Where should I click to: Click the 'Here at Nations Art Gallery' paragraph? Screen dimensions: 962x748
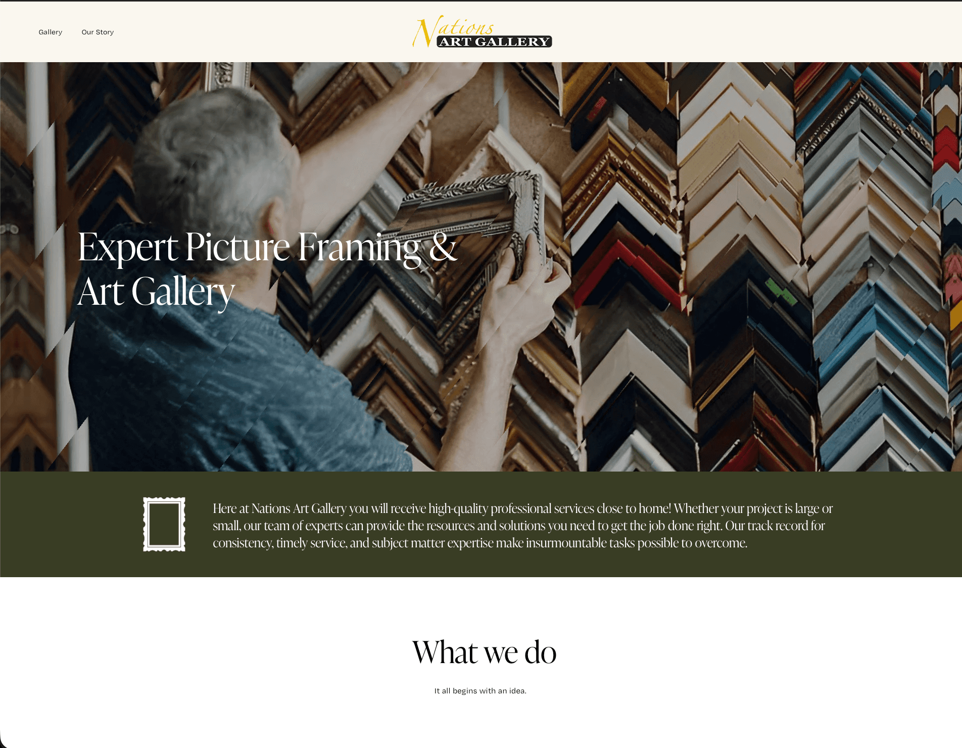[x=522, y=526]
